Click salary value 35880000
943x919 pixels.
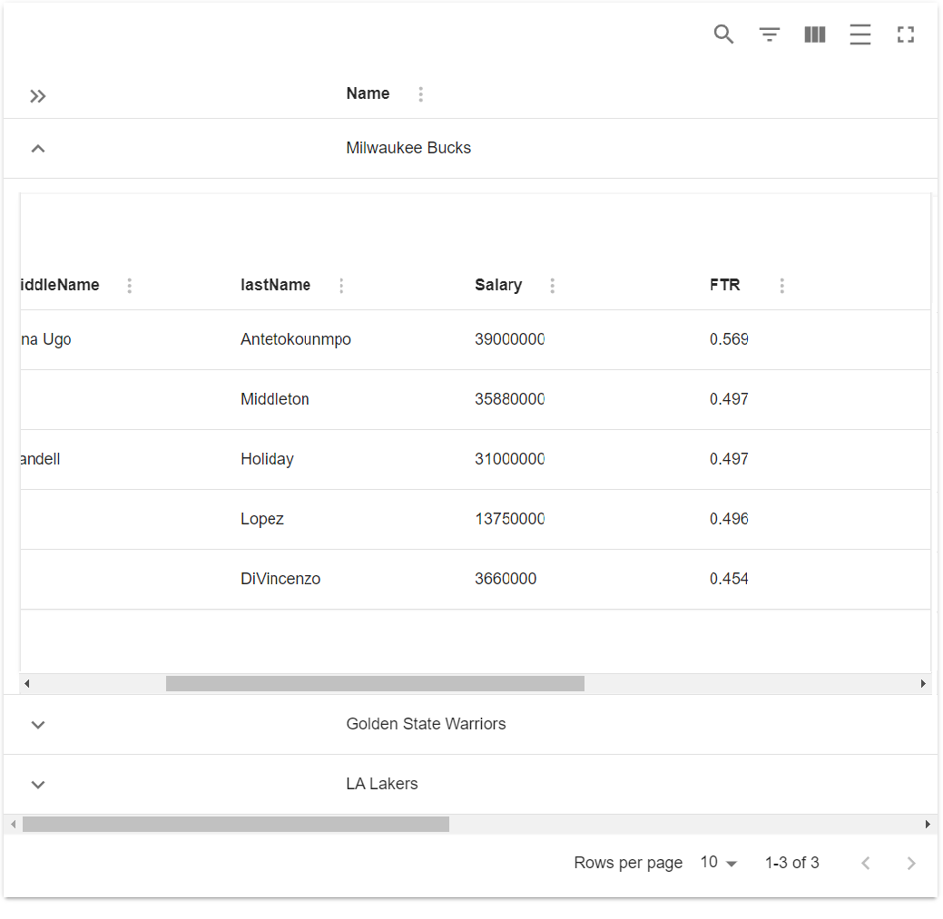click(x=509, y=399)
